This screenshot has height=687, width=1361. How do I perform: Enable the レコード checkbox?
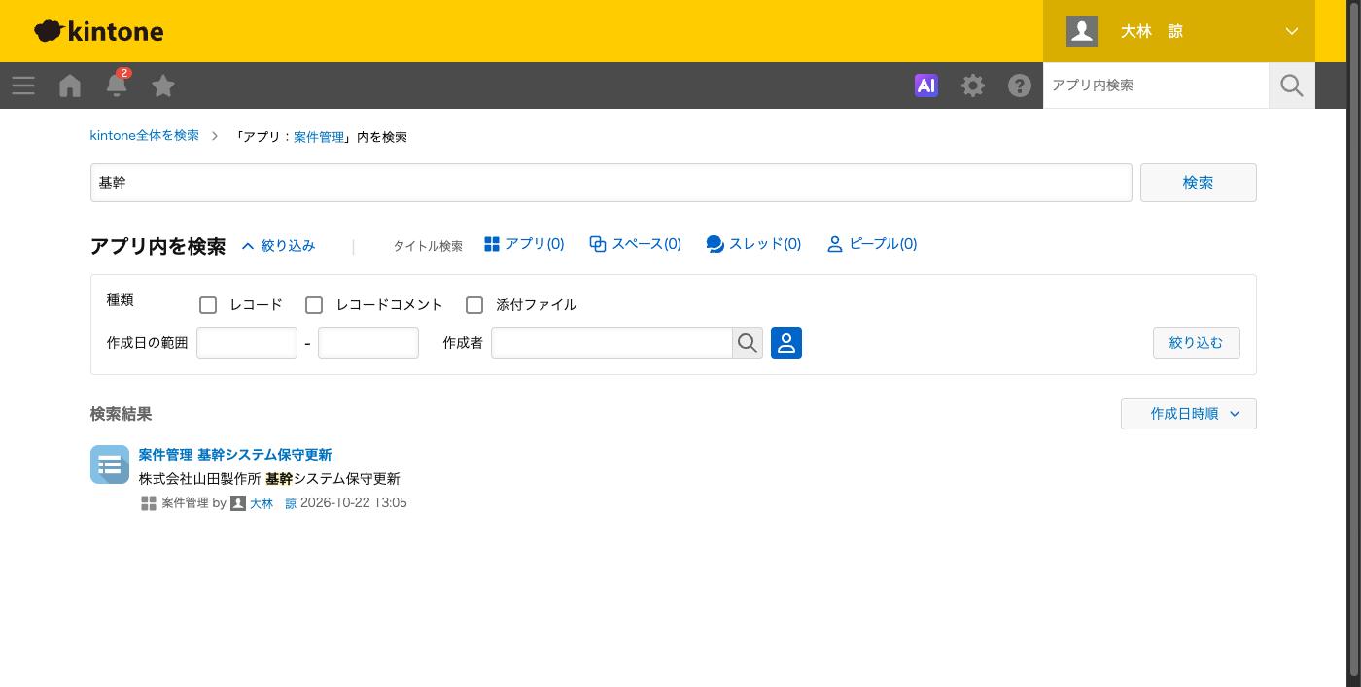coord(208,305)
